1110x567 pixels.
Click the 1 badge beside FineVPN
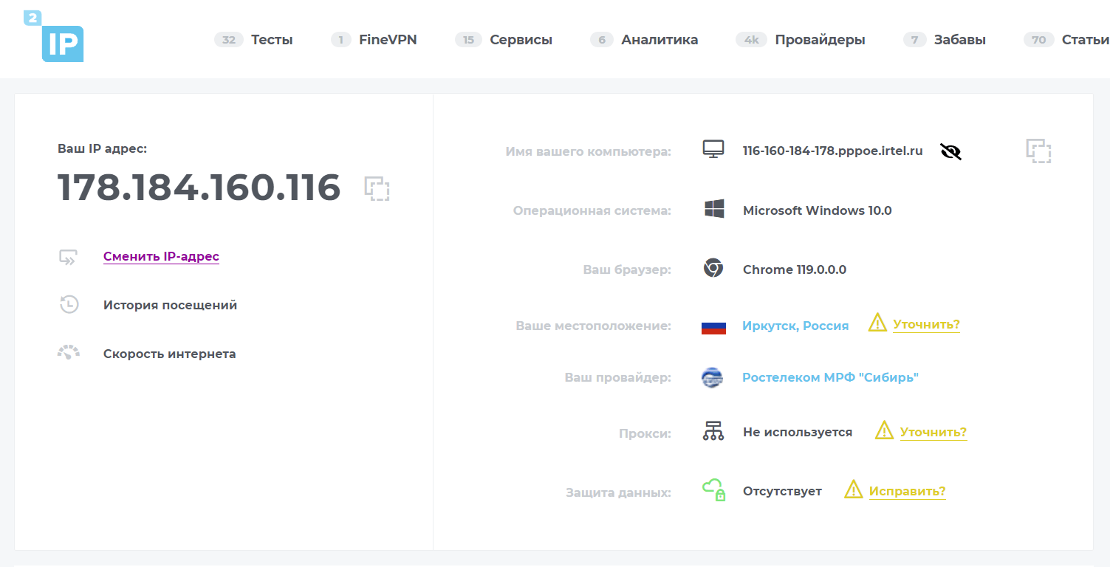(341, 40)
